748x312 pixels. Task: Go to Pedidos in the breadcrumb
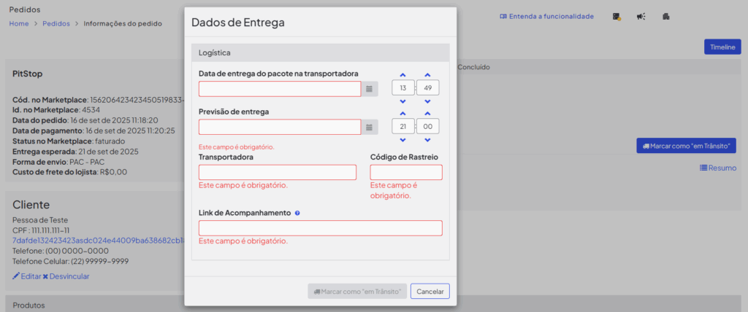[x=56, y=23]
